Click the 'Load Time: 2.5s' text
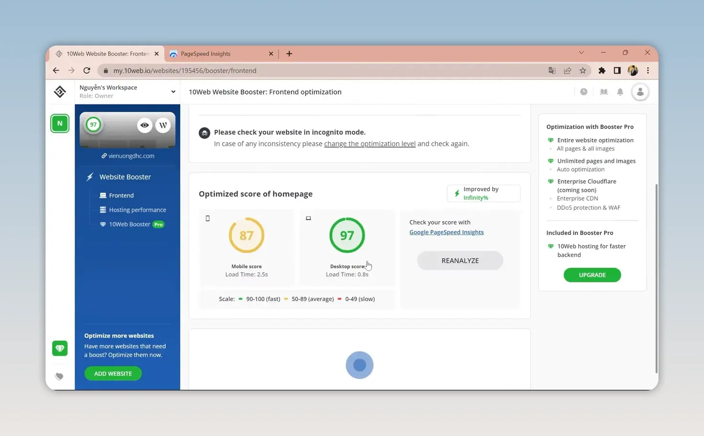This screenshot has height=436, width=704. pos(247,275)
